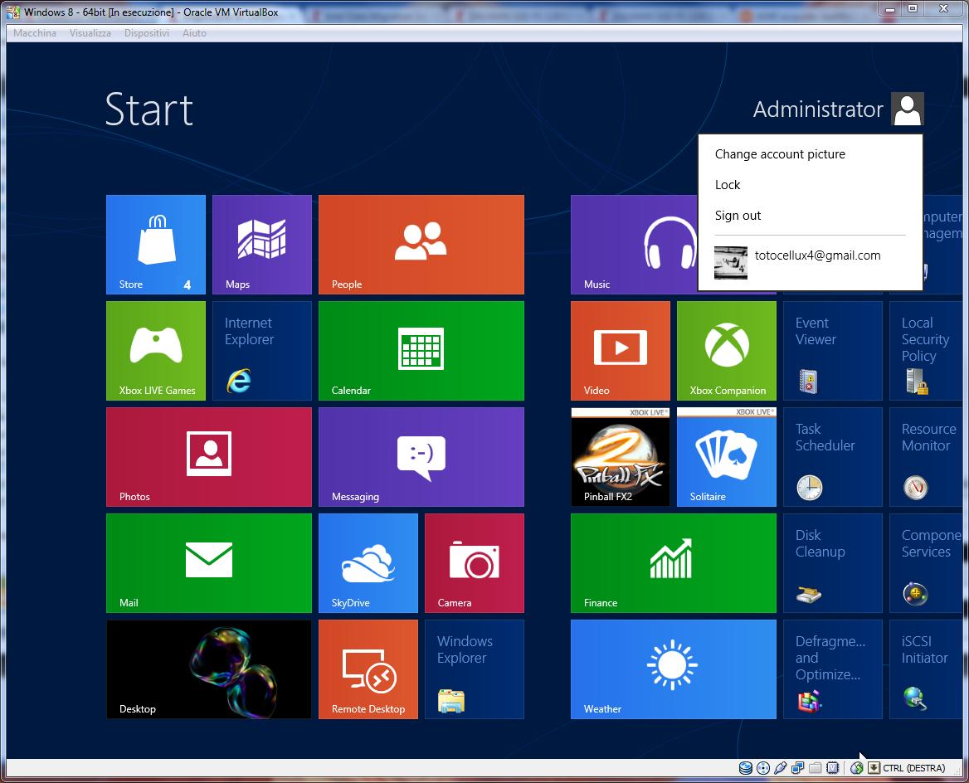Screen dimensions: 969x783
Task: Open the Defragment and Optimize tile
Action: (x=833, y=669)
